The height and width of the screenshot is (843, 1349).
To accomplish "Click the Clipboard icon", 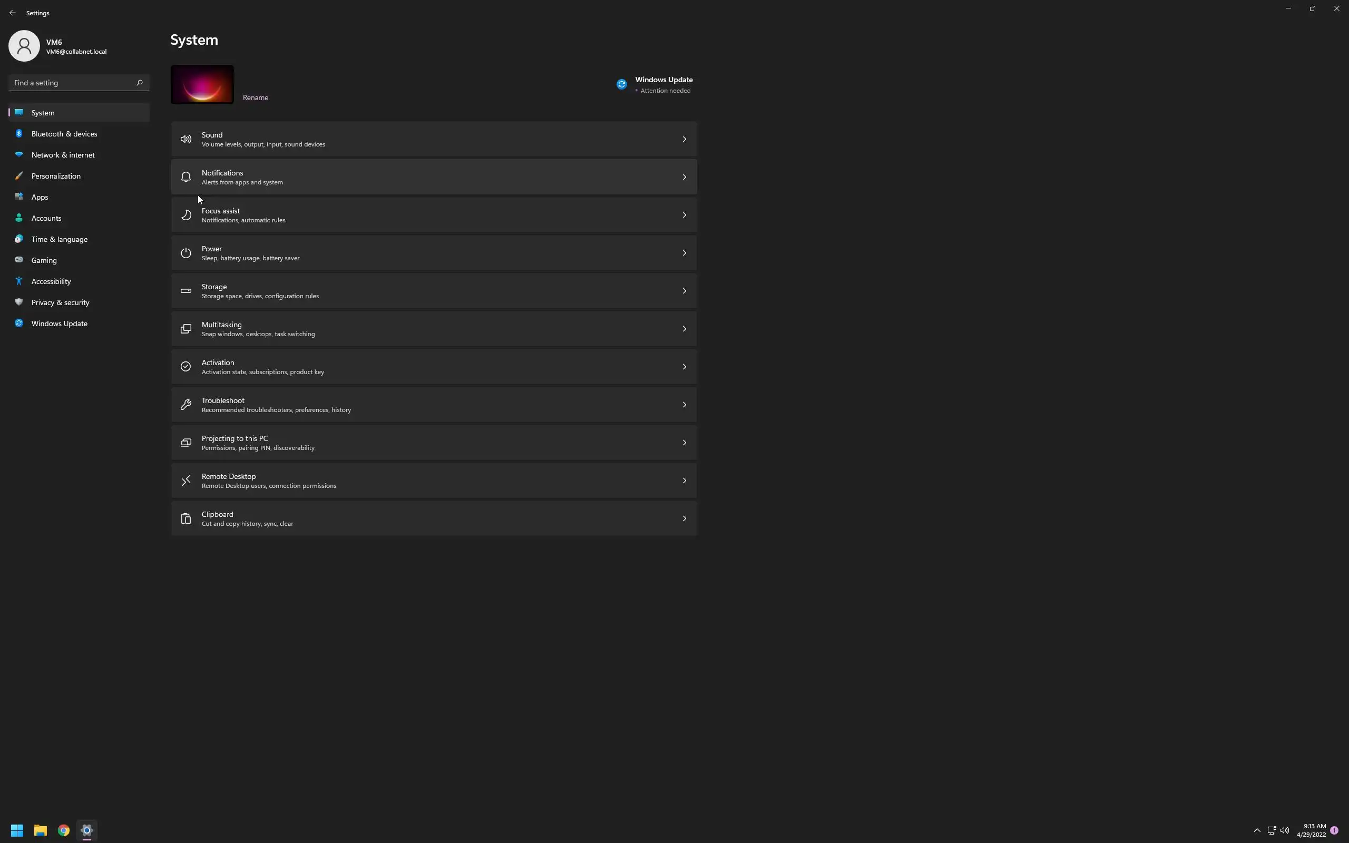I will click(185, 518).
